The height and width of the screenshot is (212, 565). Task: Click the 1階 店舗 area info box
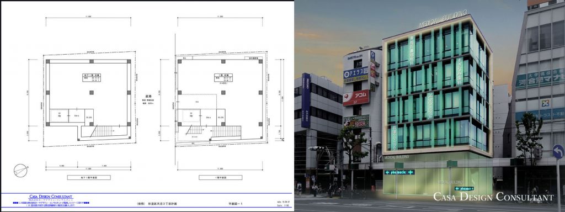pos(223,78)
